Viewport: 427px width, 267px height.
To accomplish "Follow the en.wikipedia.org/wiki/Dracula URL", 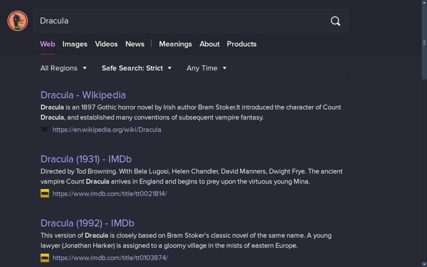I will point(107,130).
